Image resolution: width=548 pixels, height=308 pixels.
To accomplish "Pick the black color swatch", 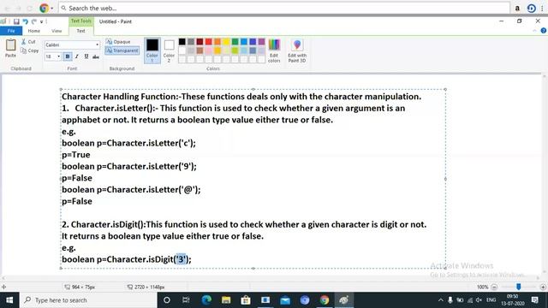I will [182, 42].
